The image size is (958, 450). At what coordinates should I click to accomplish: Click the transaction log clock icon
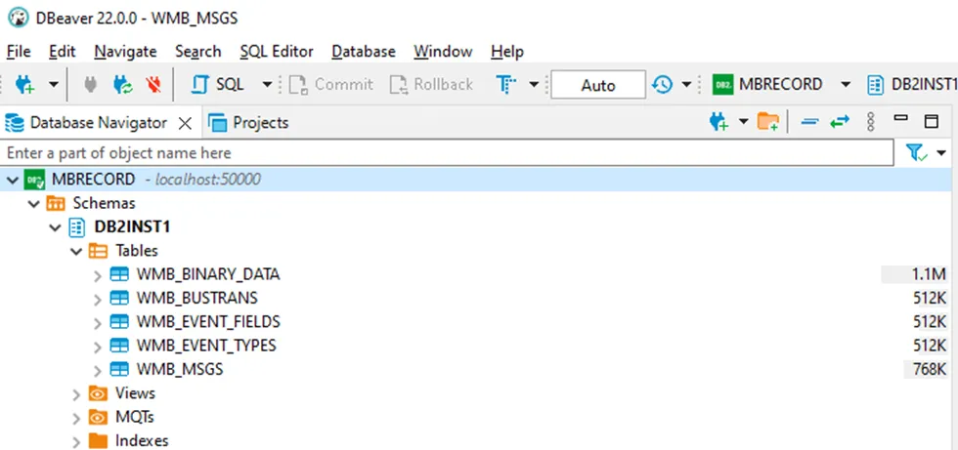click(x=663, y=84)
